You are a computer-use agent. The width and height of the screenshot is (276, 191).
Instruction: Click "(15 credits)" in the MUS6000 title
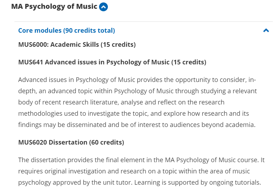point(118,45)
